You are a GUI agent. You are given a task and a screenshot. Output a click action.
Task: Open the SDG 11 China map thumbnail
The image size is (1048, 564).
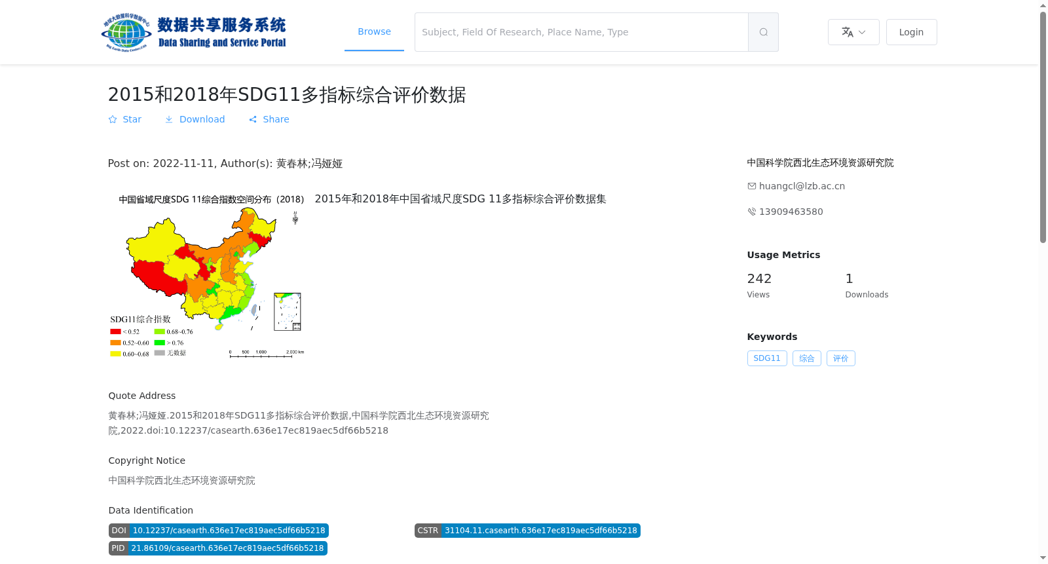pyautogui.click(x=207, y=275)
